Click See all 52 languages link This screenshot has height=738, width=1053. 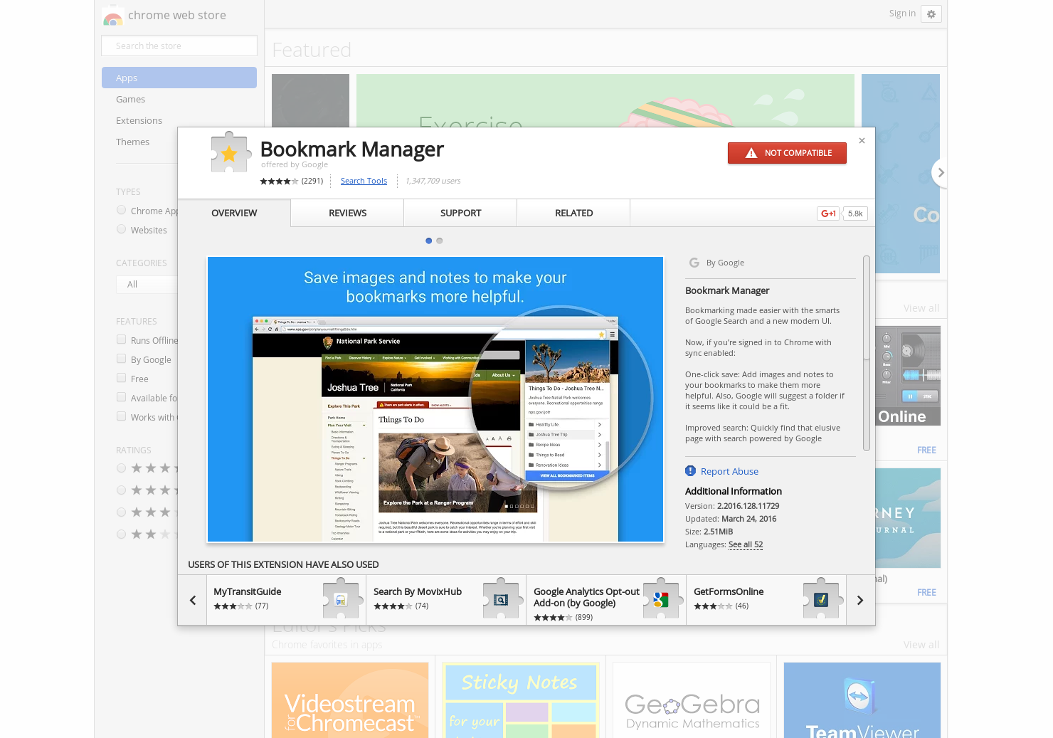point(745,544)
